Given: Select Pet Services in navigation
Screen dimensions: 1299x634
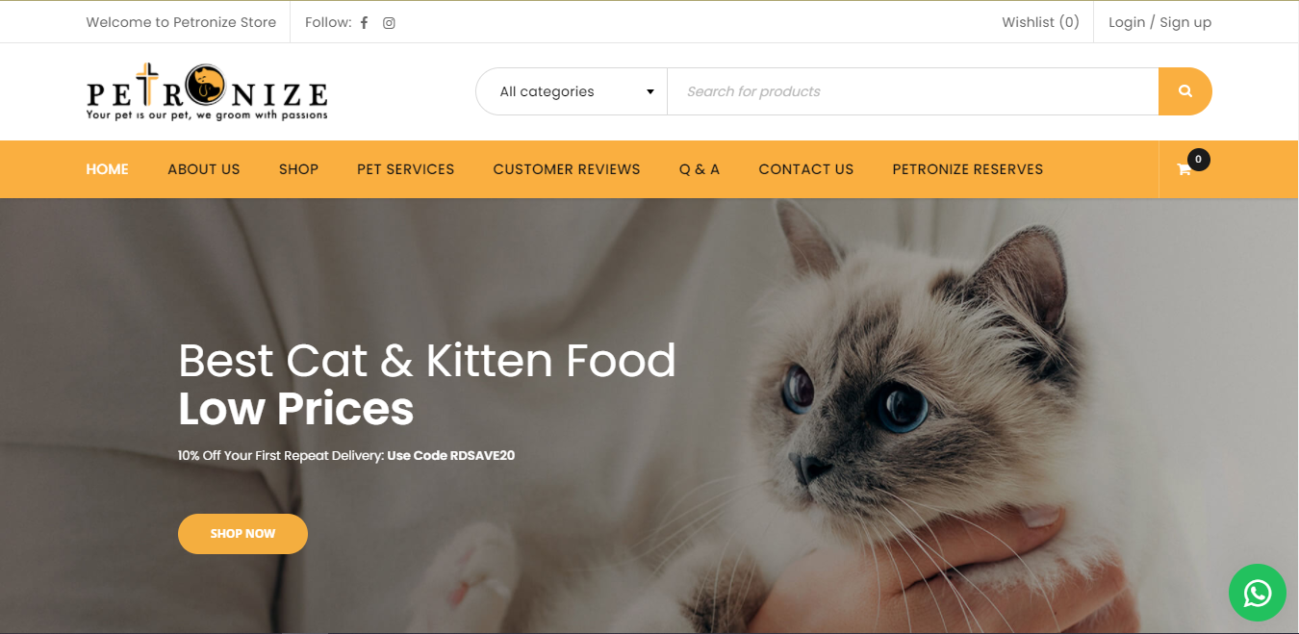Looking at the screenshot, I should (x=405, y=169).
